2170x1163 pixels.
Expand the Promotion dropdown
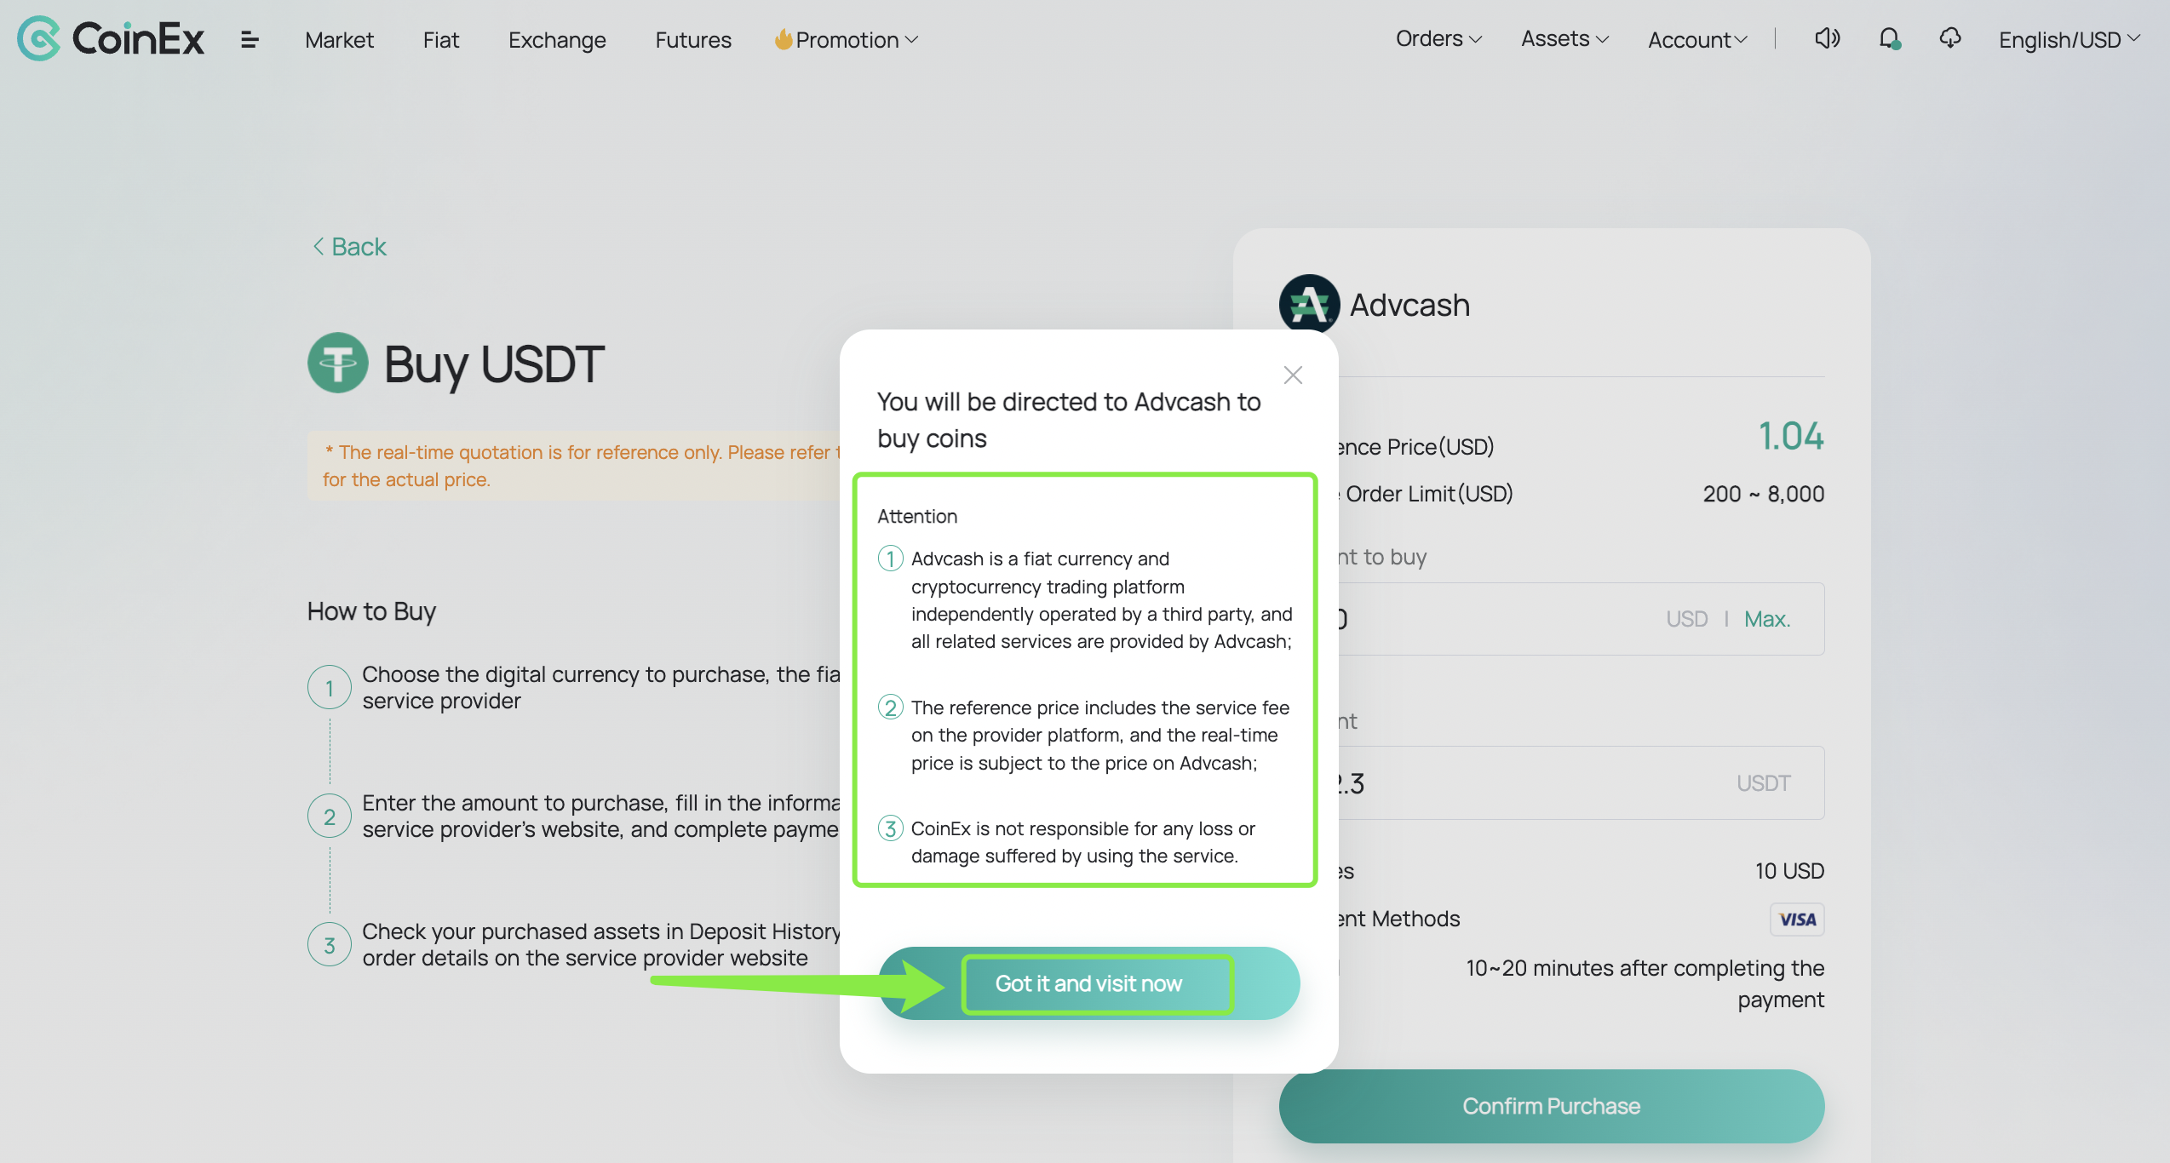pos(847,40)
